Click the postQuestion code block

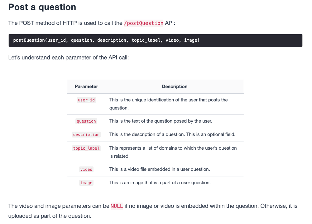156,40
